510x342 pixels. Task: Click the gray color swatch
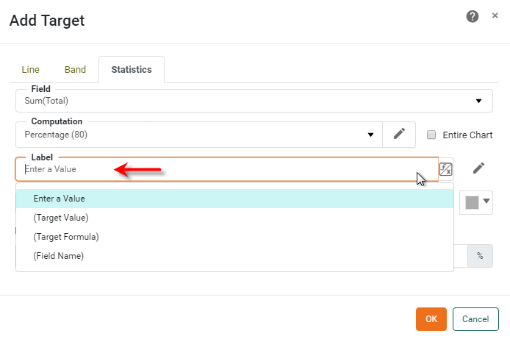coord(472,202)
